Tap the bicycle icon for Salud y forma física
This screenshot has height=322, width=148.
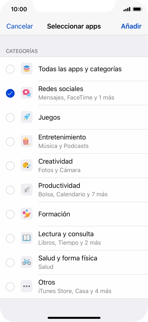[x=27, y=263]
